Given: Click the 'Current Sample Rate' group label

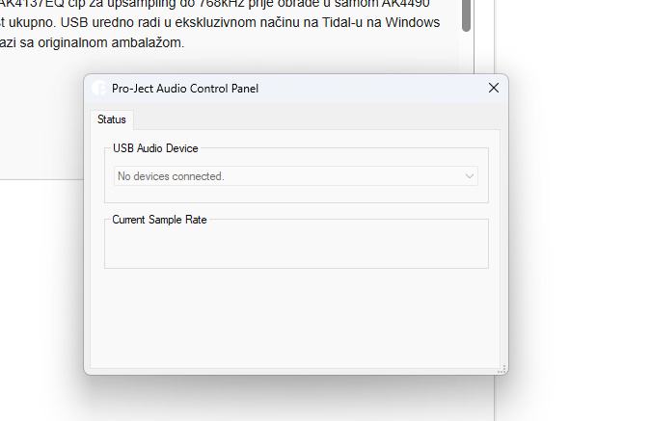Looking at the screenshot, I should pyautogui.click(x=159, y=220).
